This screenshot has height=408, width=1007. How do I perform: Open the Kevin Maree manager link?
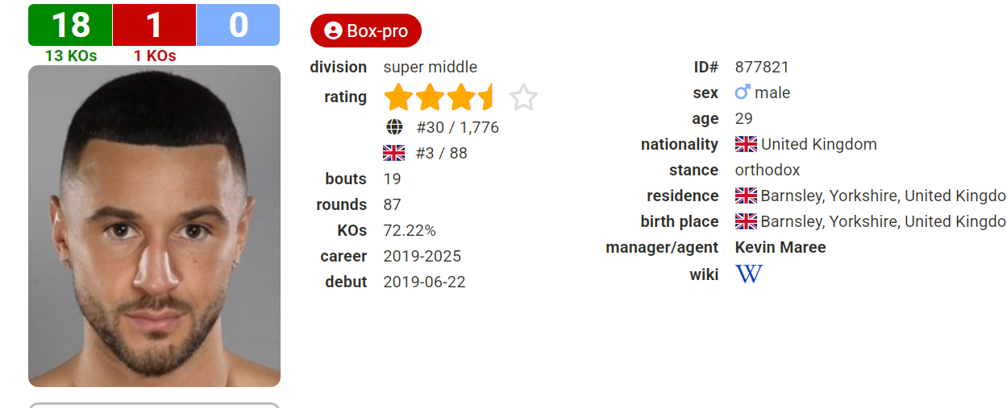point(780,247)
